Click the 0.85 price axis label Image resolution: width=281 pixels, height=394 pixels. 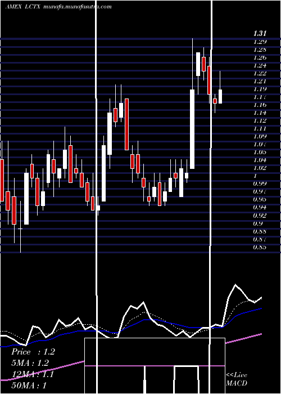[x=260, y=247]
